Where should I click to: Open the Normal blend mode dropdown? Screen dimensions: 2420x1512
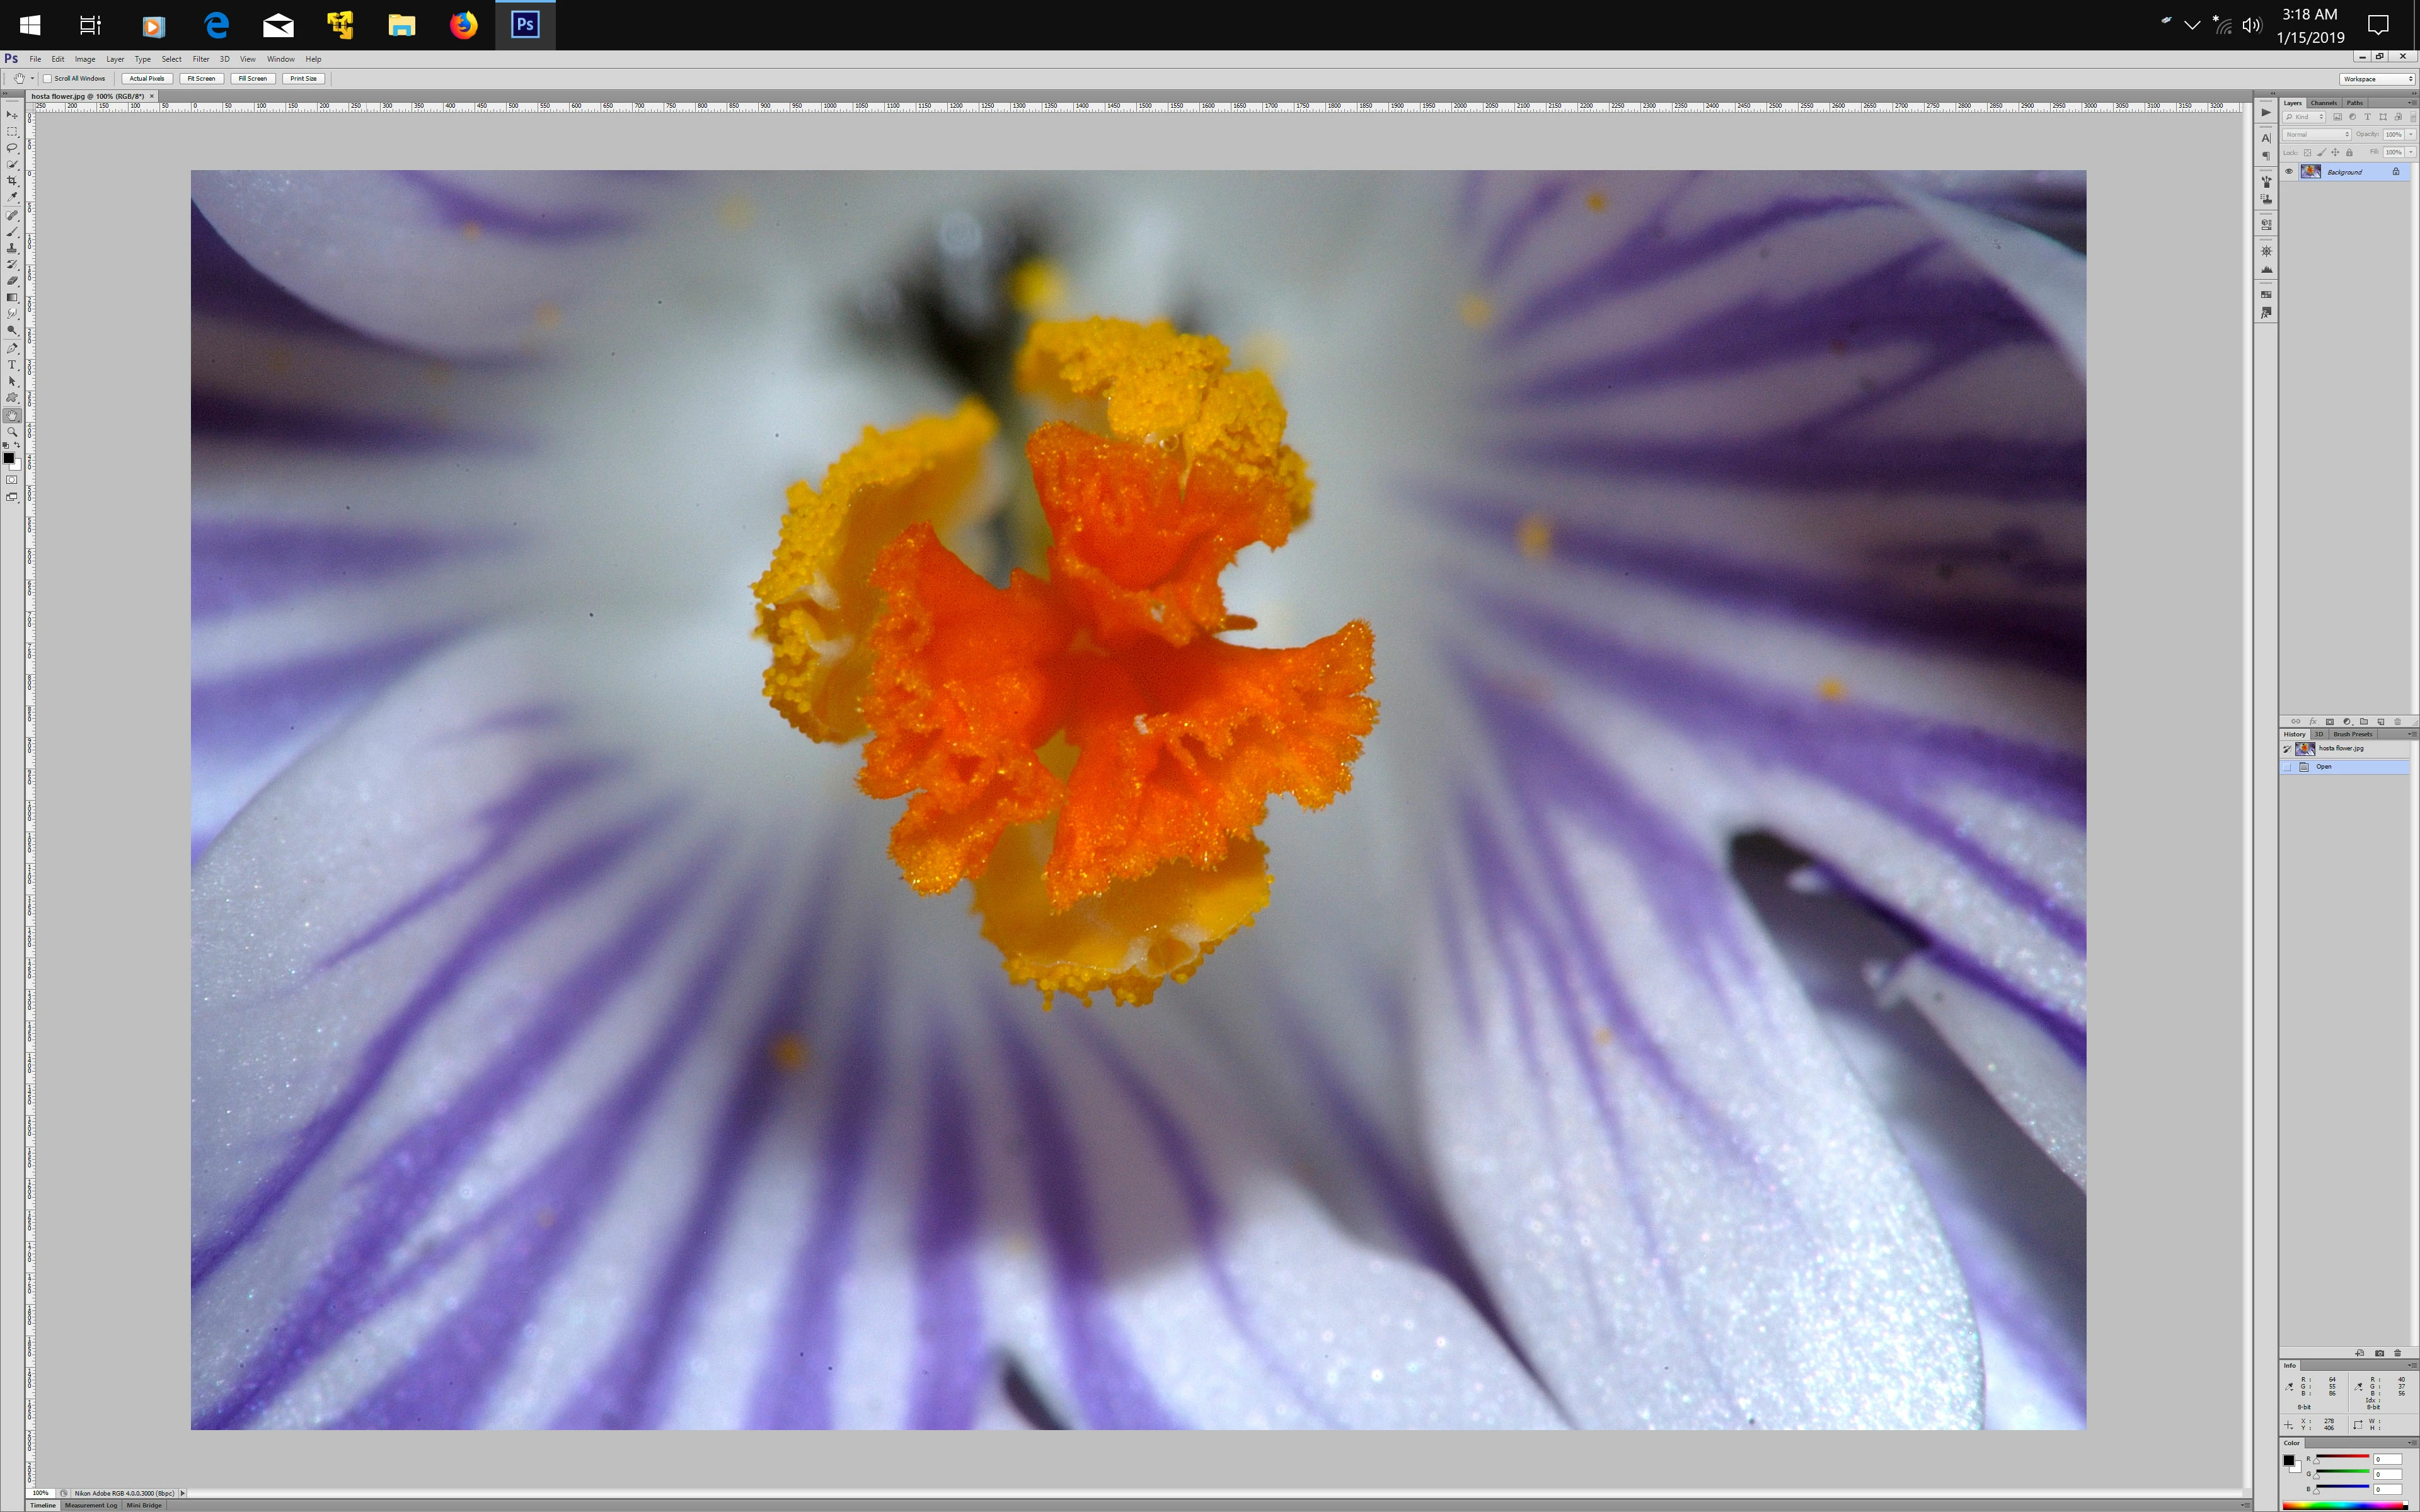point(2317,134)
